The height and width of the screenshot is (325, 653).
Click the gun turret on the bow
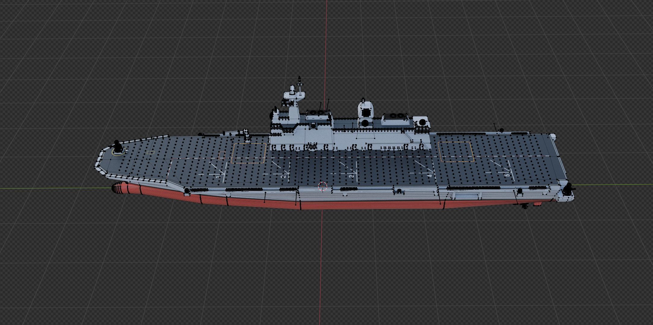118,147
